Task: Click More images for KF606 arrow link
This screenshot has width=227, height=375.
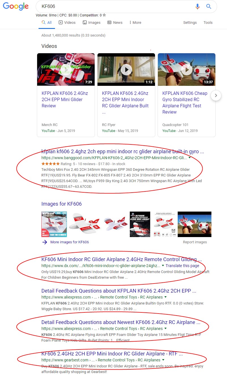Action: point(65,242)
